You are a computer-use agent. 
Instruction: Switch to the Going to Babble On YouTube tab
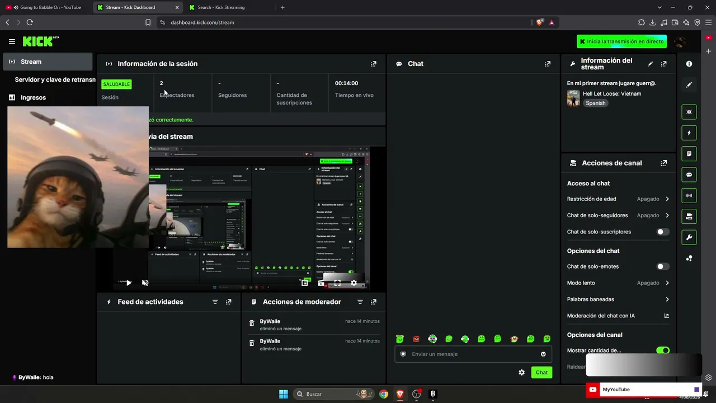tap(46, 7)
